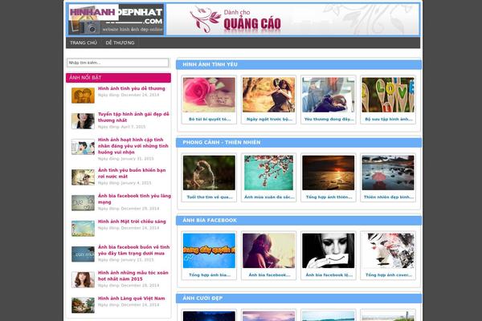Open the ẢNH BÌA FACEBOOK section heading
This screenshot has width=482, height=321.
[x=210, y=221]
